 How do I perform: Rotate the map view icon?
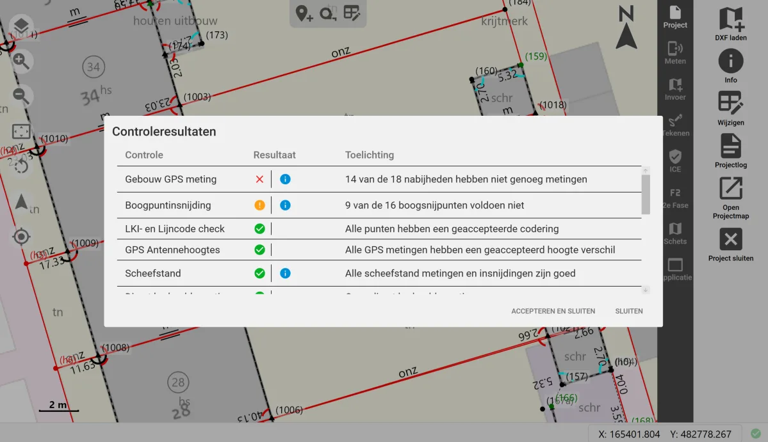coord(21,166)
